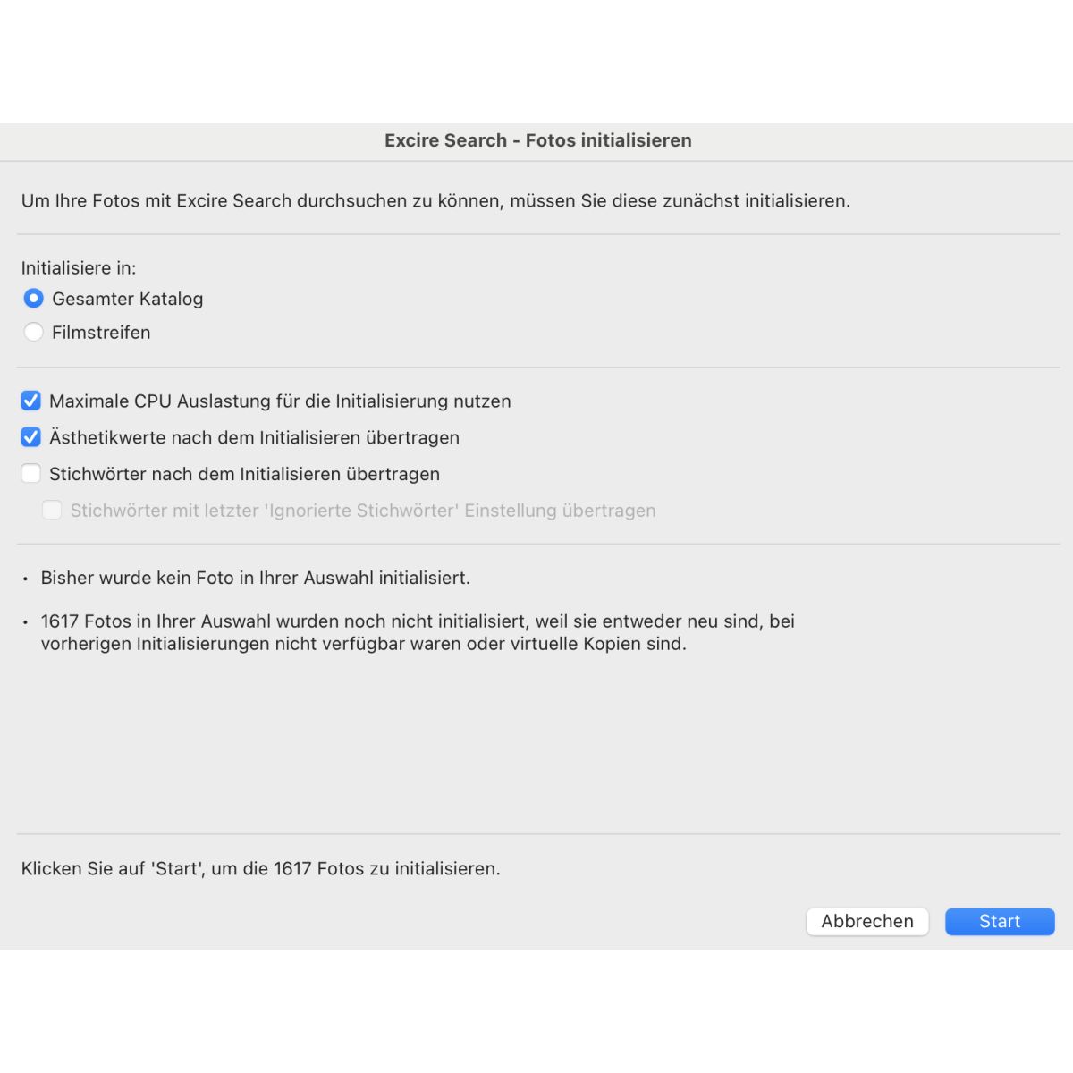The image size is (1073, 1073).
Task: Click the text 'Bisher wurde kein Foto in Ihrer Auswahl initialisiert.'
Action: click(x=256, y=578)
